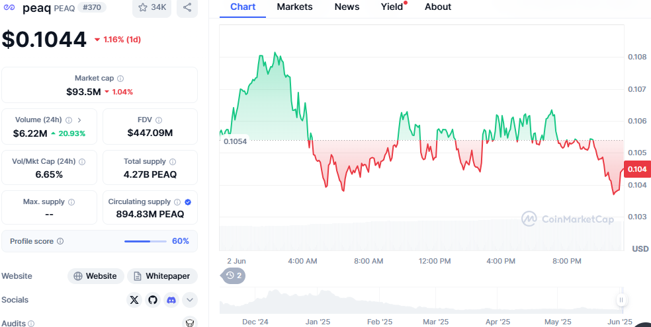This screenshot has width=651, height=327.
Task: Open the News tab
Action: [x=347, y=7]
